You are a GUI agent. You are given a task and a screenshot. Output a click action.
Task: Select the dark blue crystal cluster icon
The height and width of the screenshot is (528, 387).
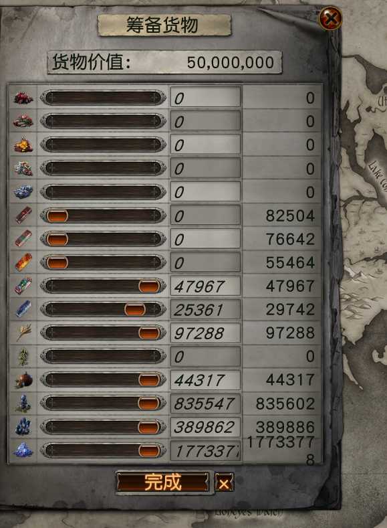(23, 427)
